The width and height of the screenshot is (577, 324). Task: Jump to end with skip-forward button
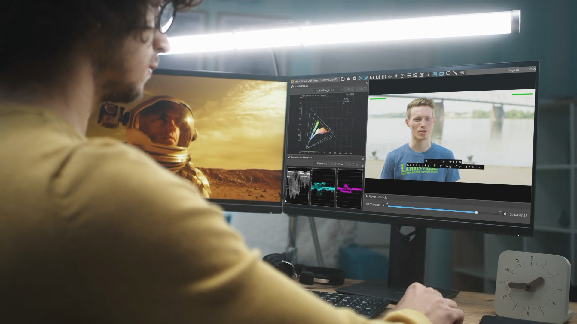505,214
